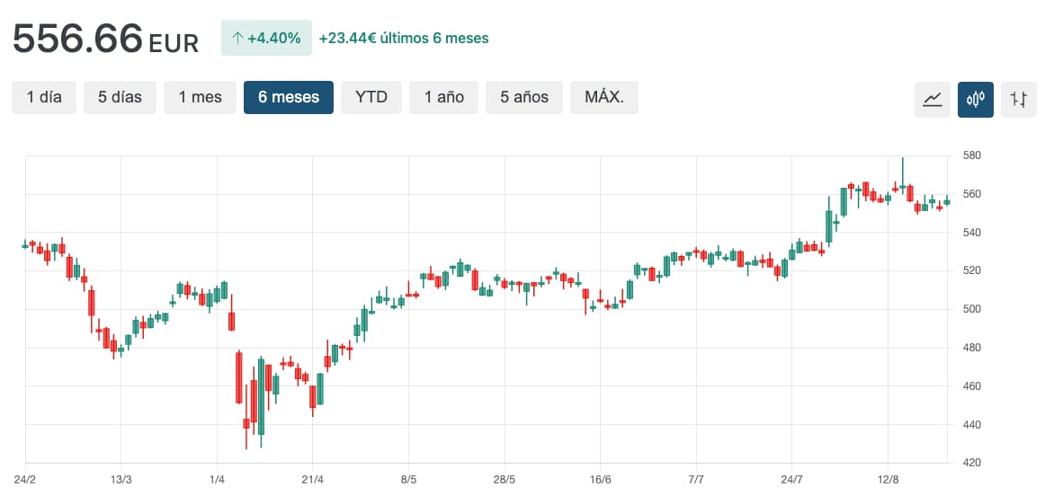Select the 1 año time range
Screen dimensions: 1045x504
(x=444, y=97)
